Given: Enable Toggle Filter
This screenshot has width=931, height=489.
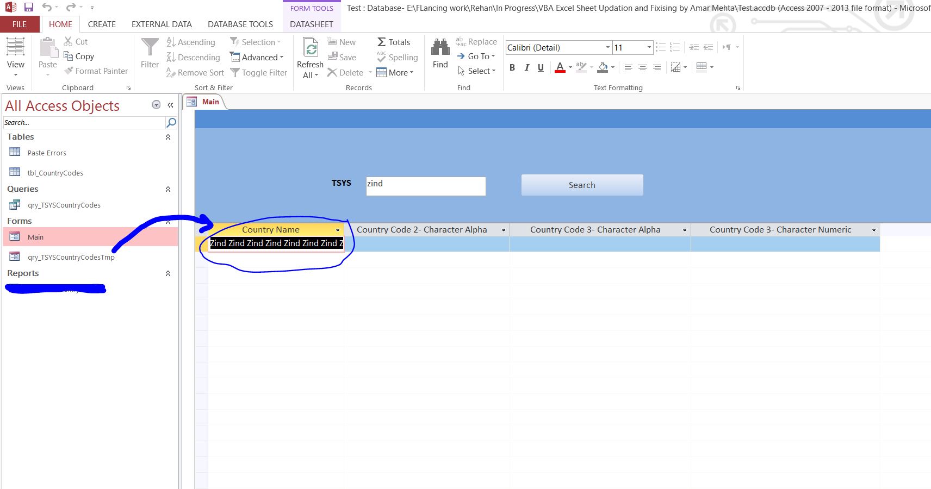Looking at the screenshot, I should [x=259, y=72].
